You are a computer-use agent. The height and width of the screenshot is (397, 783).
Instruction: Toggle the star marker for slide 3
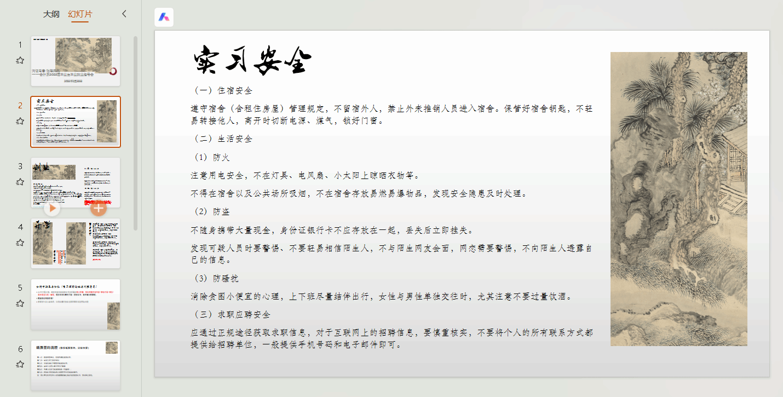pos(20,182)
